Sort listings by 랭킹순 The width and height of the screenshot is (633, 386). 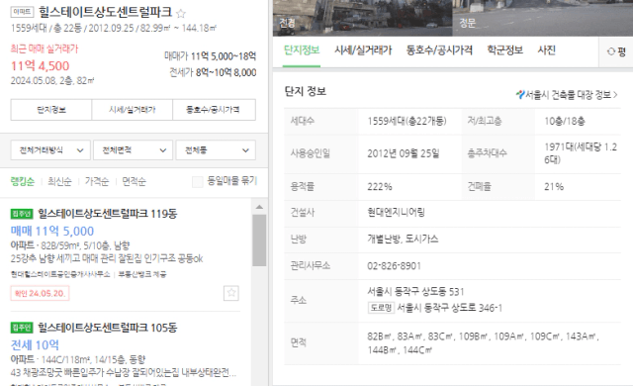(23, 182)
